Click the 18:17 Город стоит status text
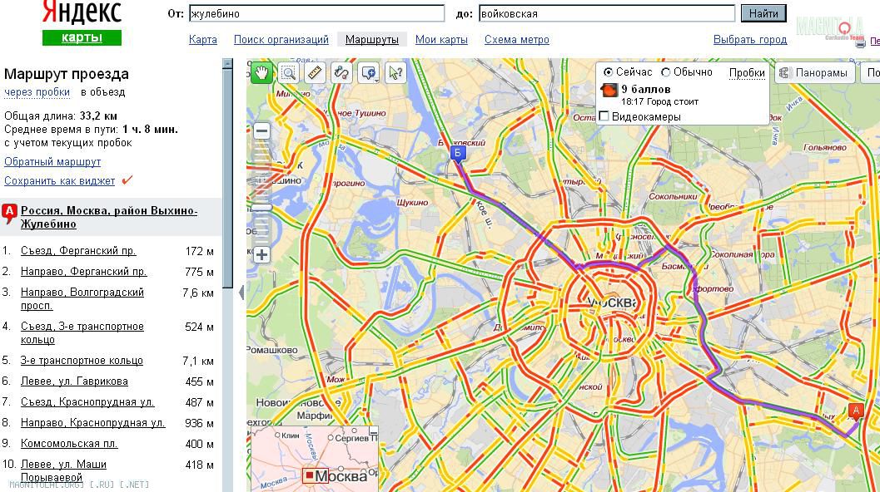The height and width of the screenshot is (492, 880). click(x=660, y=102)
